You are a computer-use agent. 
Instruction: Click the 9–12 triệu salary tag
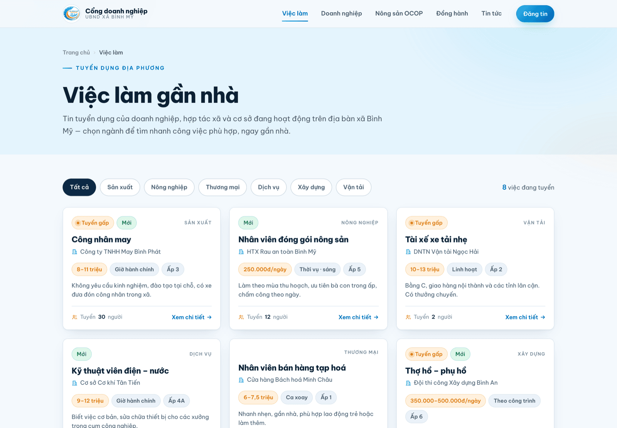[x=90, y=401]
